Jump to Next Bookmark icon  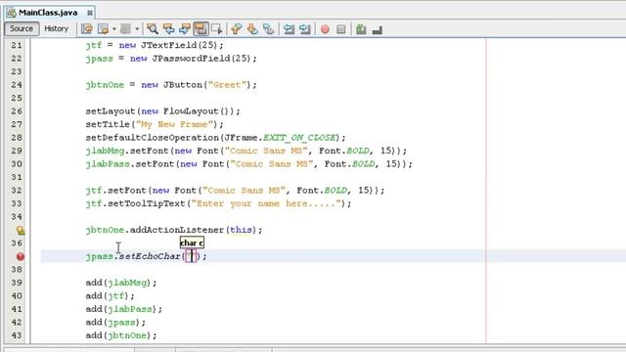(x=252, y=28)
